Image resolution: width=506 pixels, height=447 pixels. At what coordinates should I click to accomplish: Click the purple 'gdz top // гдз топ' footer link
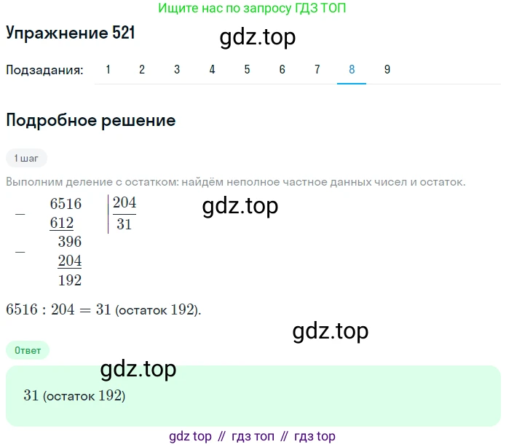pyautogui.click(x=252, y=436)
